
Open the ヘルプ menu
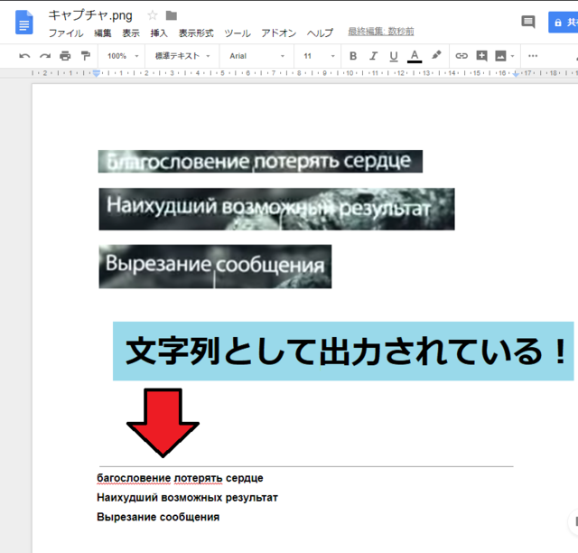pos(320,33)
